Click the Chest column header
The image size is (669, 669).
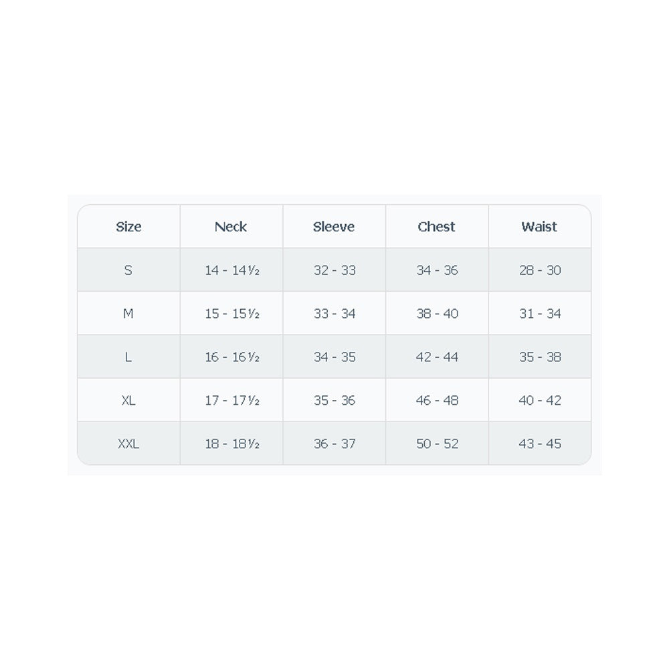[x=437, y=227]
